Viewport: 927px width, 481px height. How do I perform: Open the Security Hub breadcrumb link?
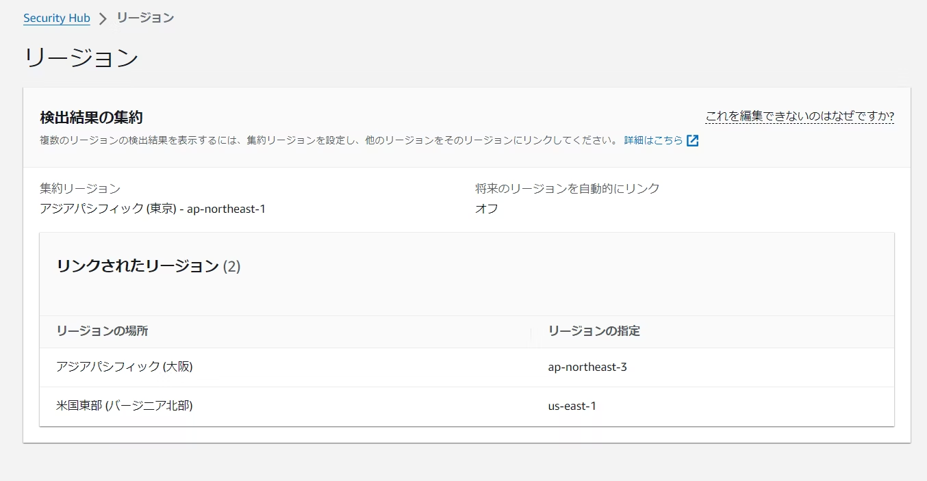click(56, 18)
